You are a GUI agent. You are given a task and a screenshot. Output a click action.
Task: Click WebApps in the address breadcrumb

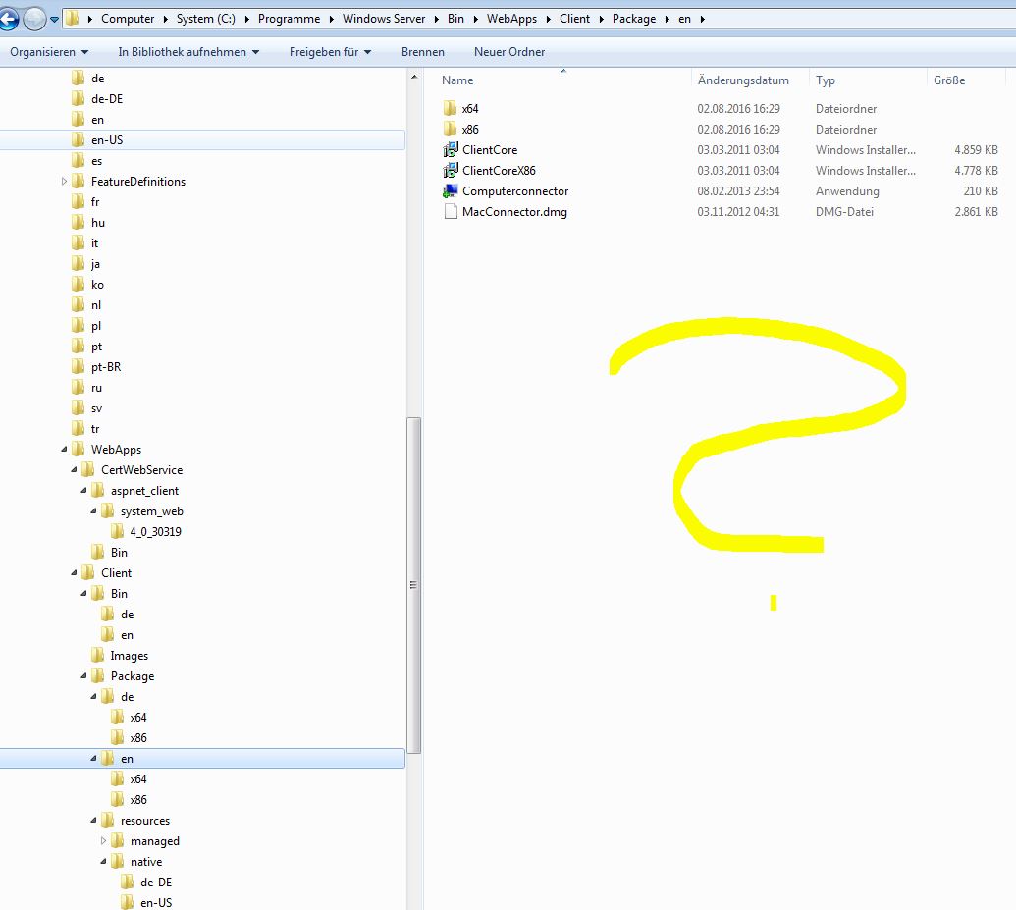(511, 19)
